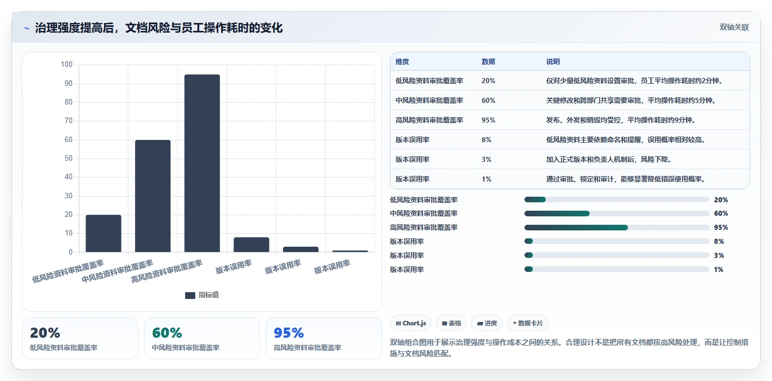Click the 60 bar for 中风险资料审批覆盖率
This screenshot has width=772, height=381.
152,196
